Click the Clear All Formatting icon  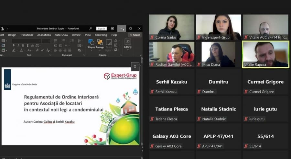coord(48,50)
